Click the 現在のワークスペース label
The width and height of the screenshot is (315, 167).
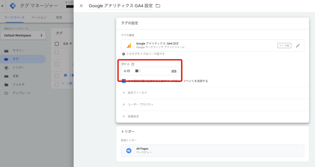pyautogui.click(x=16, y=29)
